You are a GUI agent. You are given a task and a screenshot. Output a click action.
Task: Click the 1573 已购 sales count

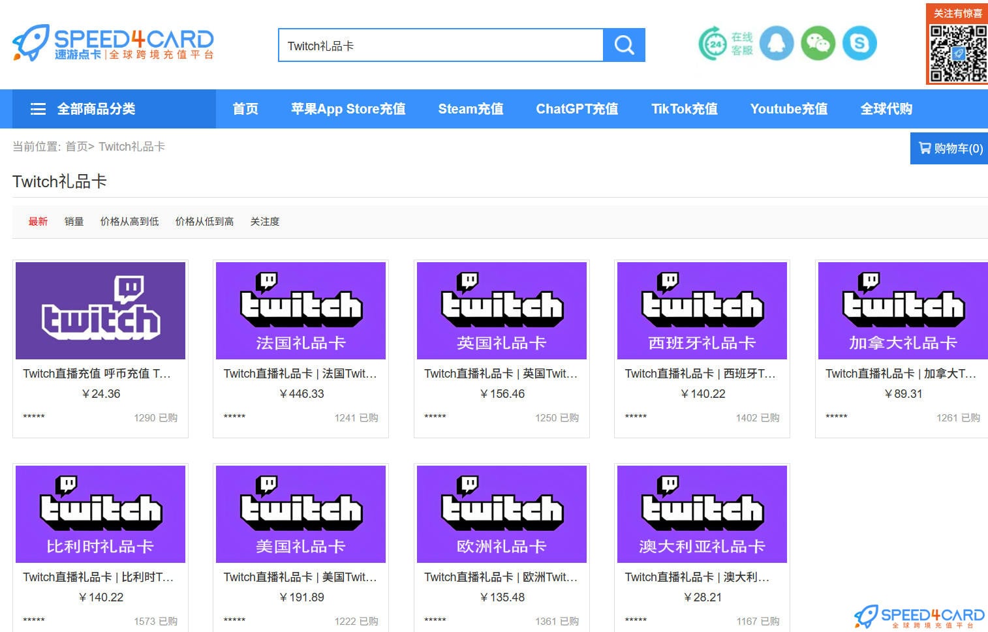[156, 622]
